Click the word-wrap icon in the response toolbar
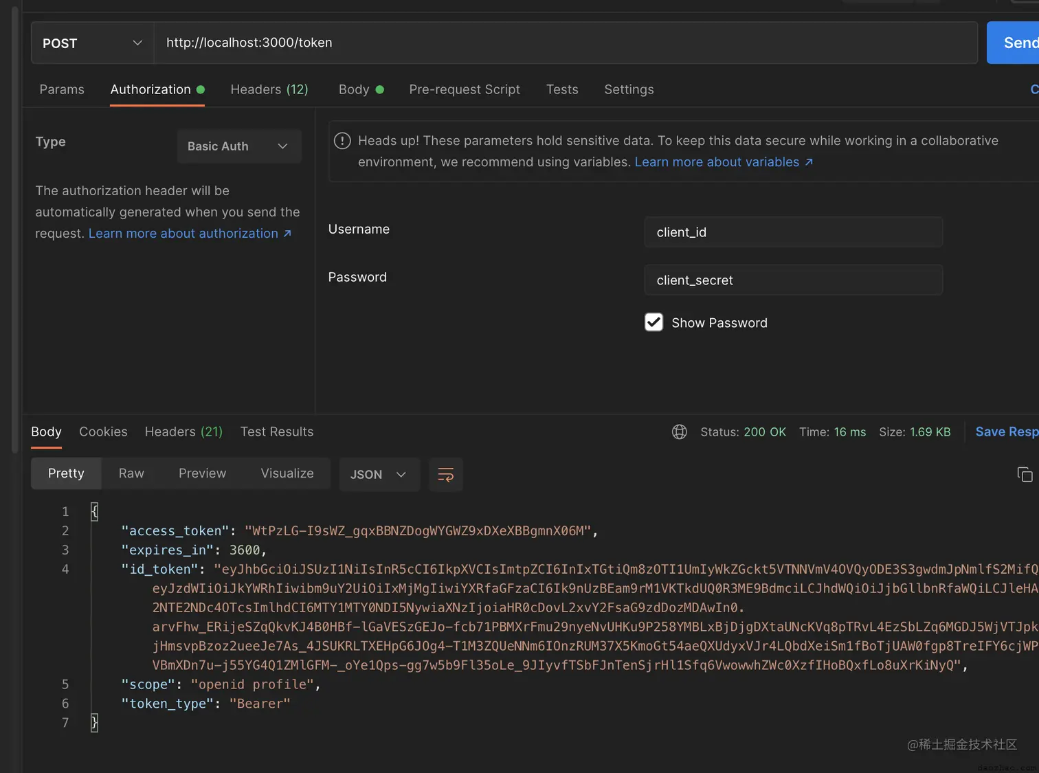 coord(446,475)
